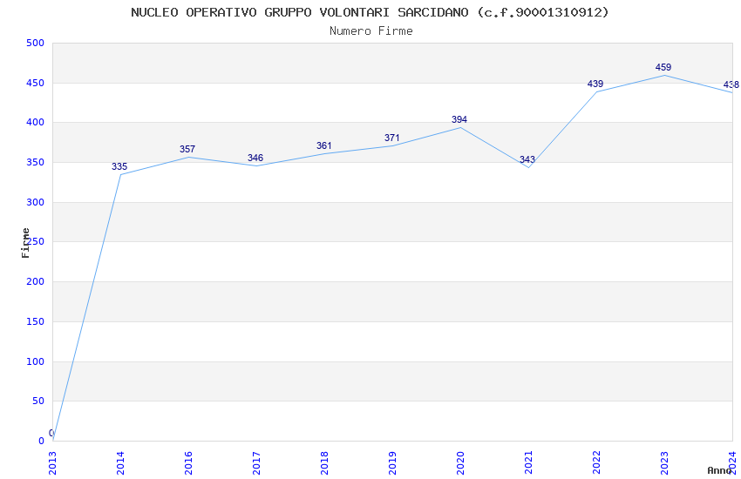Click the 371 data label for 2019
Screen dimensions: 741x479
click(391, 138)
